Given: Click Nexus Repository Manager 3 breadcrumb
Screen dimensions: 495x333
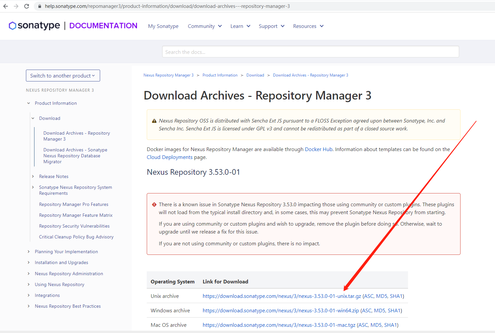Looking at the screenshot, I should 168,75.
